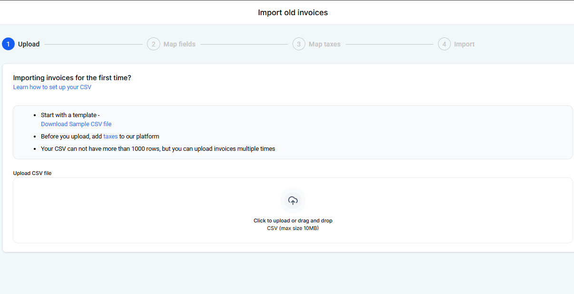Follow the 'taxes' link in the instructions
The width and height of the screenshot is (574, 294).
[110, 137]
